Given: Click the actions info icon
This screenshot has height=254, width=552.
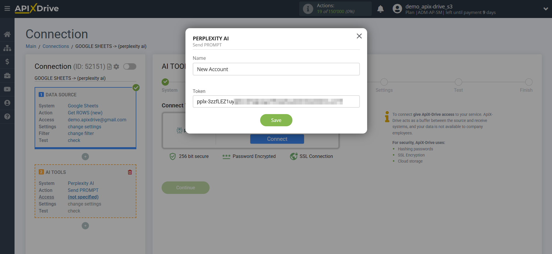Looking at the screenshot, I should coord(308,9).
